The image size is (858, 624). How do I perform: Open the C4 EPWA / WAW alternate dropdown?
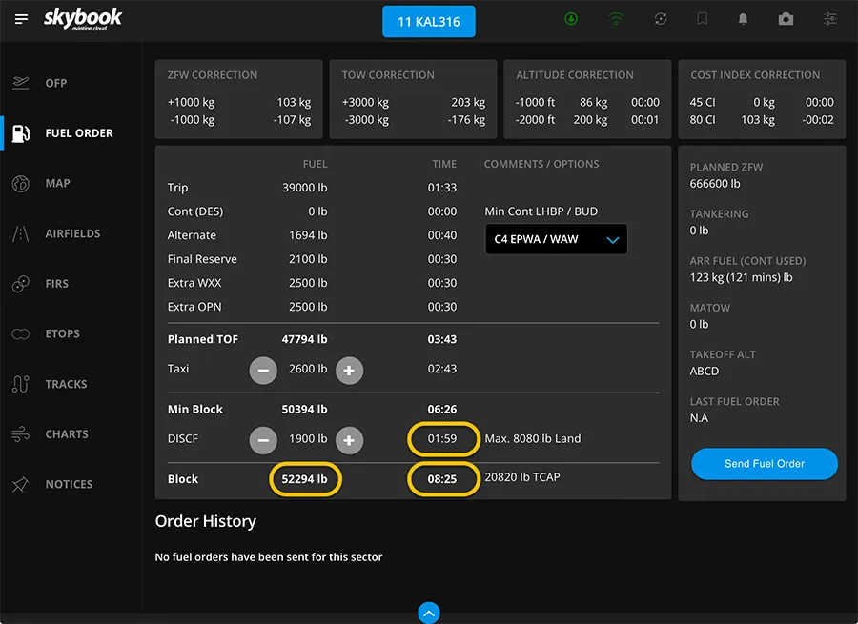tap(556, 239)
